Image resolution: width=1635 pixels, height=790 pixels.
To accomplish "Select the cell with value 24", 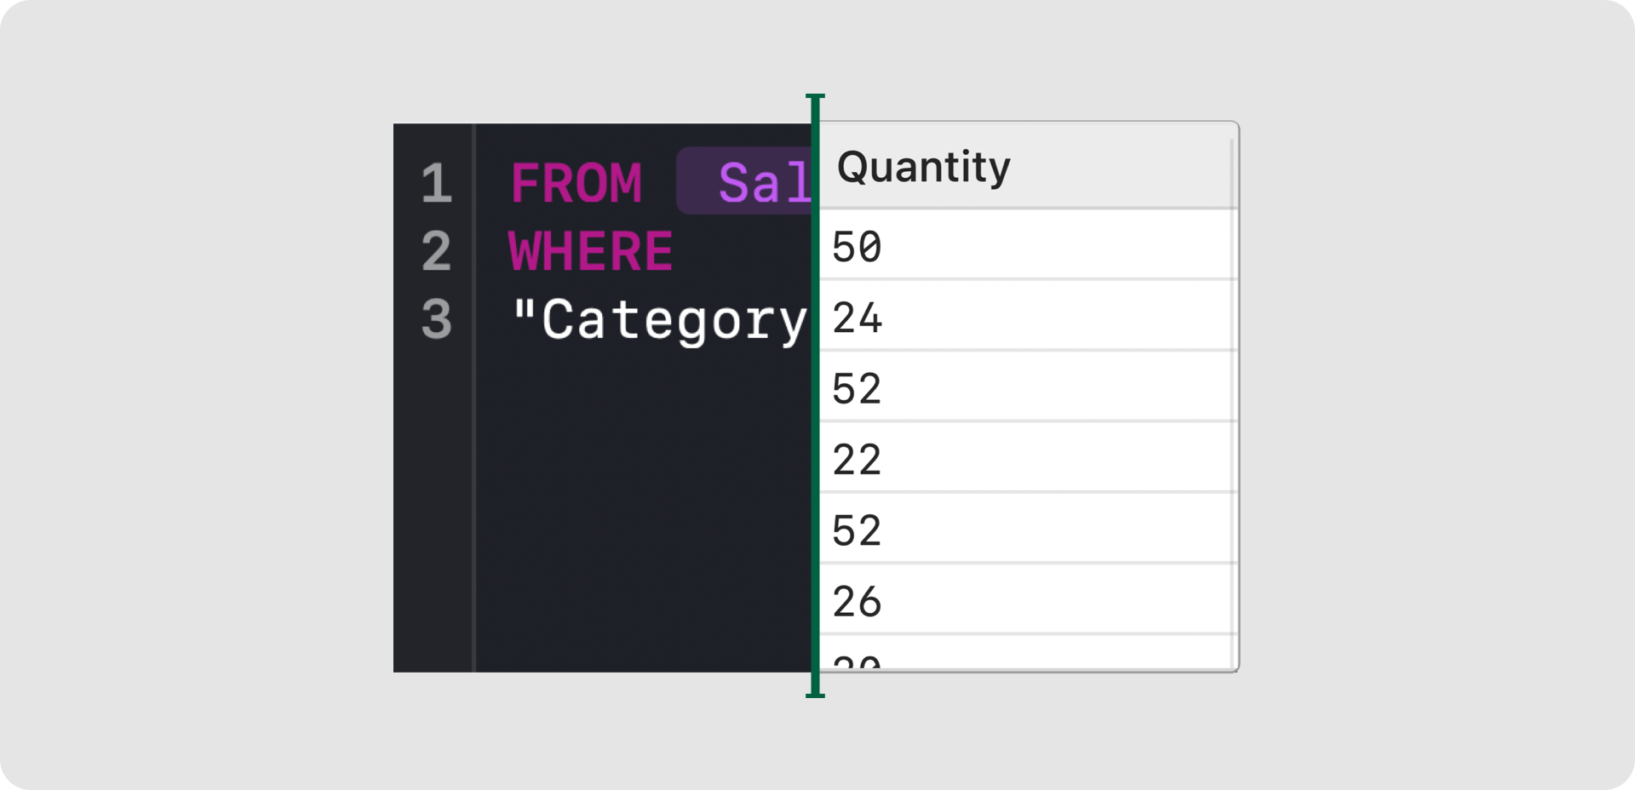I will click(x=1025, y=315).
